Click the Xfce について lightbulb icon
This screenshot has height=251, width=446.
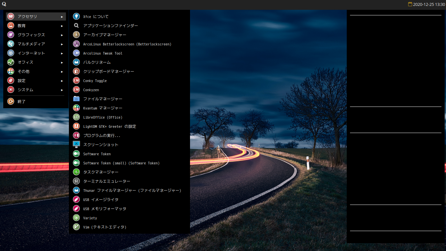point(76,16)
